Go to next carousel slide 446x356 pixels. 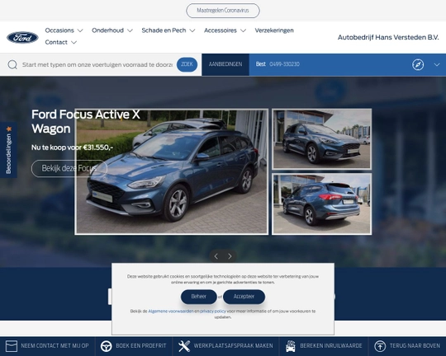tap(230, 256)
